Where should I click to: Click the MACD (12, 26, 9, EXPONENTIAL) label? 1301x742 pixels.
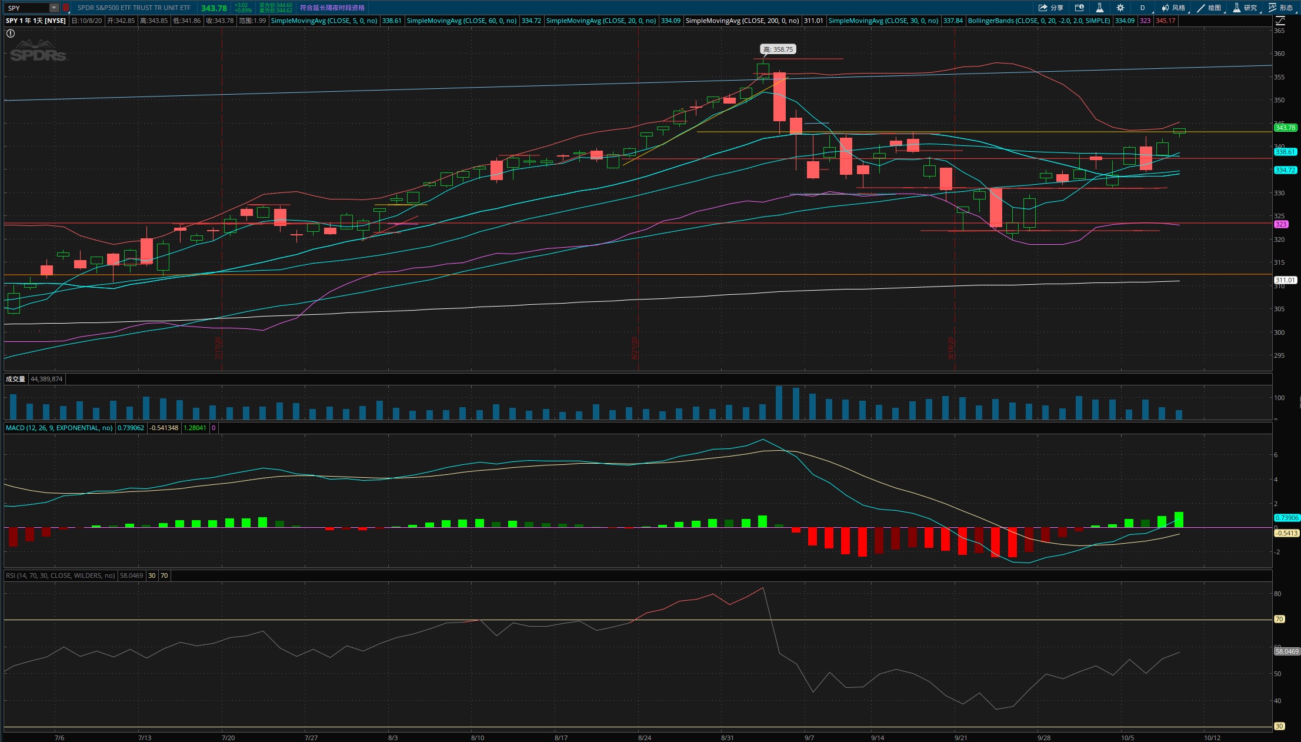[x=59, y=428]
